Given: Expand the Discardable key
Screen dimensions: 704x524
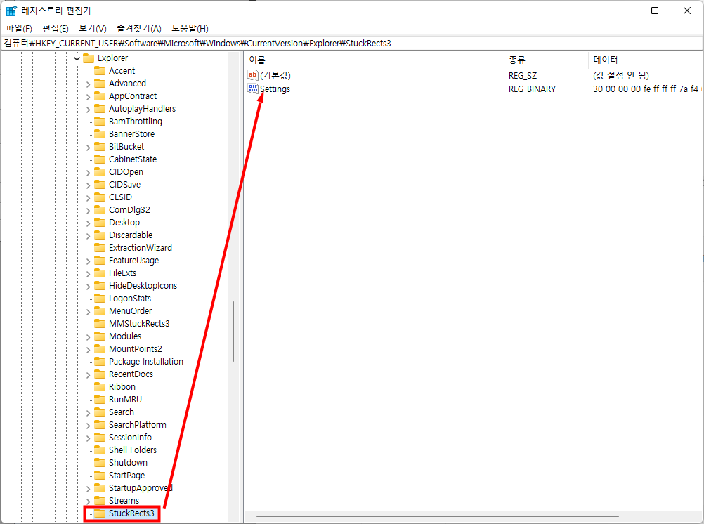Looking at the screenshot, I should click(88, 236).
